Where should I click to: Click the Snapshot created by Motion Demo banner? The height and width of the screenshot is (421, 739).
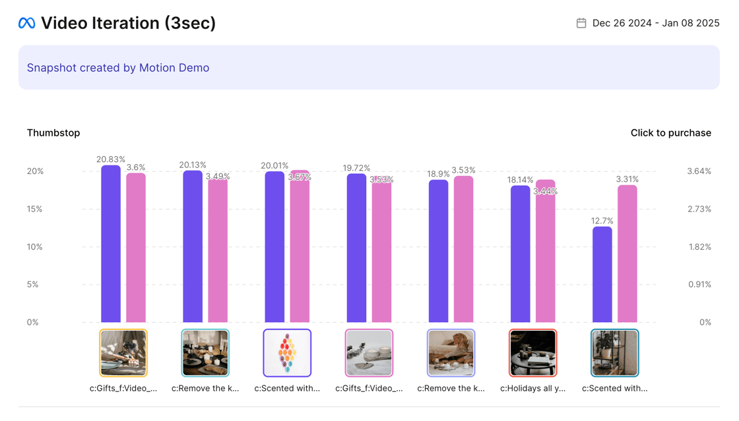(369, 67)
